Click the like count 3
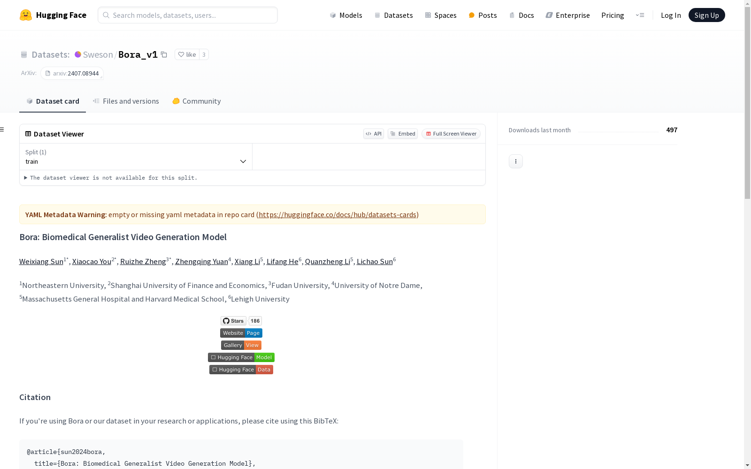The width and height of the screenshot is (751, 469). pos(204,54)
